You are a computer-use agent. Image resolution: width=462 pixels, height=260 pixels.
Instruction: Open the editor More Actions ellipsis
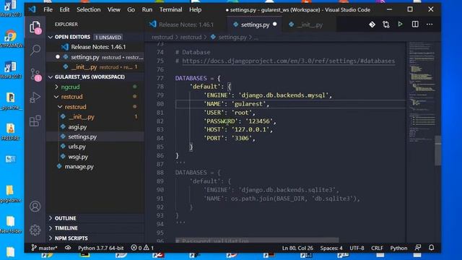(x=430, y=24)
